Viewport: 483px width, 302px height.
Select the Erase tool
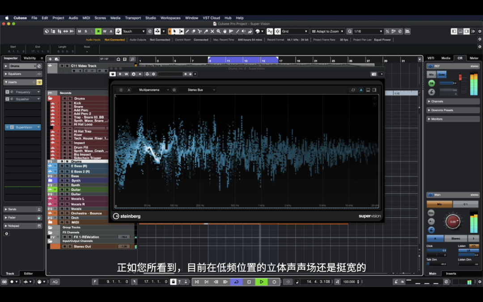pyautogui.click(x=194, y=31)
